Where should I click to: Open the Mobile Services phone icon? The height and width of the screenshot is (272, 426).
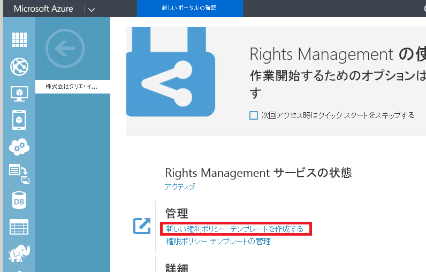(x=19, y=120)
